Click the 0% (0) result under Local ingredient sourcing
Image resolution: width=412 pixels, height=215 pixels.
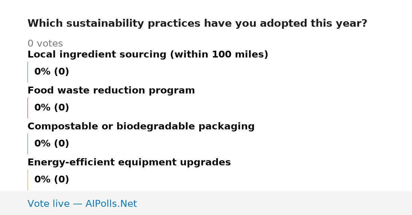point(52,72)
